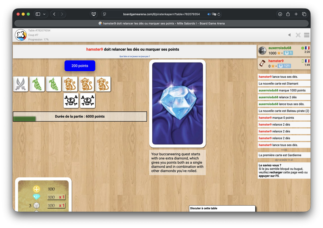Open a new tab
The image size is (323, 228).
tap(296, 14)
